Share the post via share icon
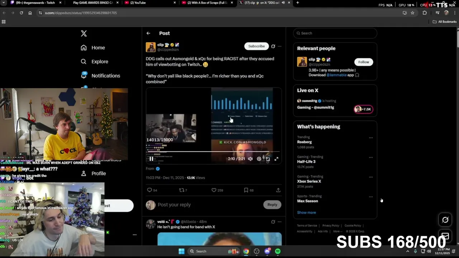This screenshot has width=459, height=258. [278, 190]
